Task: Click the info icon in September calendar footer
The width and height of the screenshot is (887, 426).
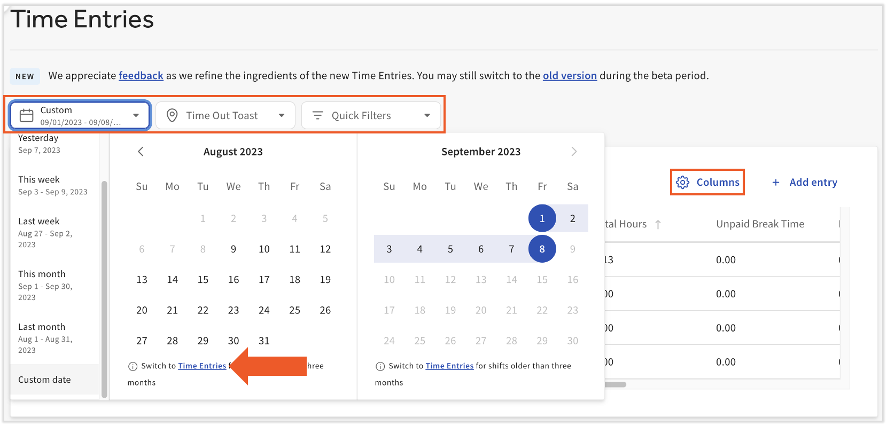Action: tap(380, 366)
